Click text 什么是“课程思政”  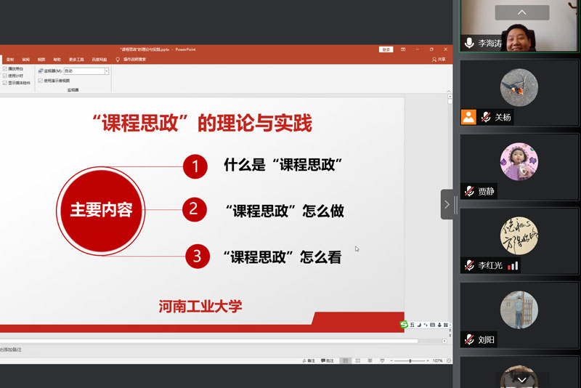[x=283, y=165]
